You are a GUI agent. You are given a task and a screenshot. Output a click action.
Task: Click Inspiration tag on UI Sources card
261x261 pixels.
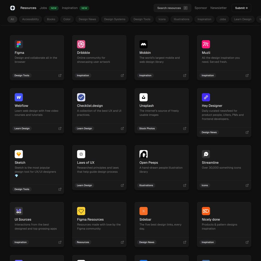(x=20, y=242)
